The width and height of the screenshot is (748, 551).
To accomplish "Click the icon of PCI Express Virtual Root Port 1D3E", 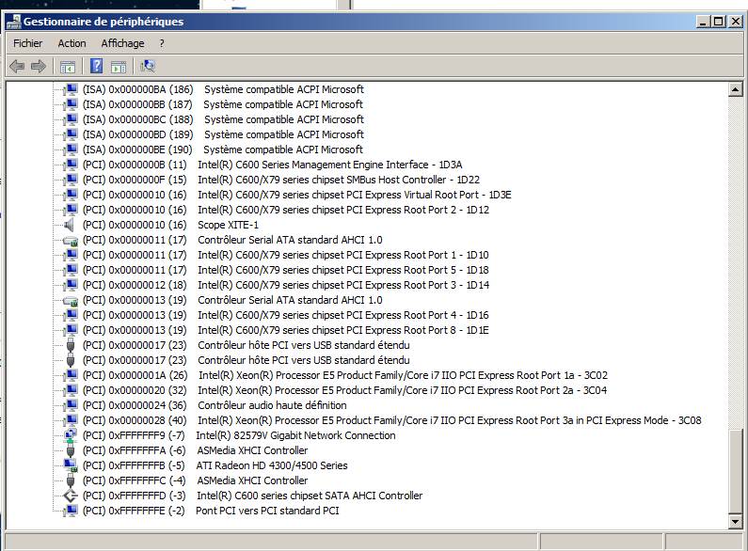I will (72, 195).
